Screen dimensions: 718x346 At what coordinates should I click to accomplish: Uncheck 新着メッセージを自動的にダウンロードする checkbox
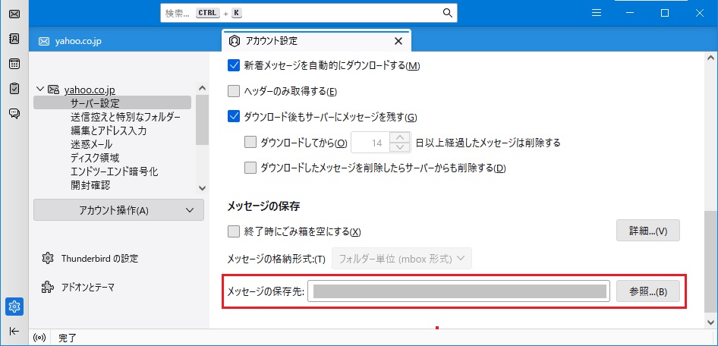(x=234, y=65)
